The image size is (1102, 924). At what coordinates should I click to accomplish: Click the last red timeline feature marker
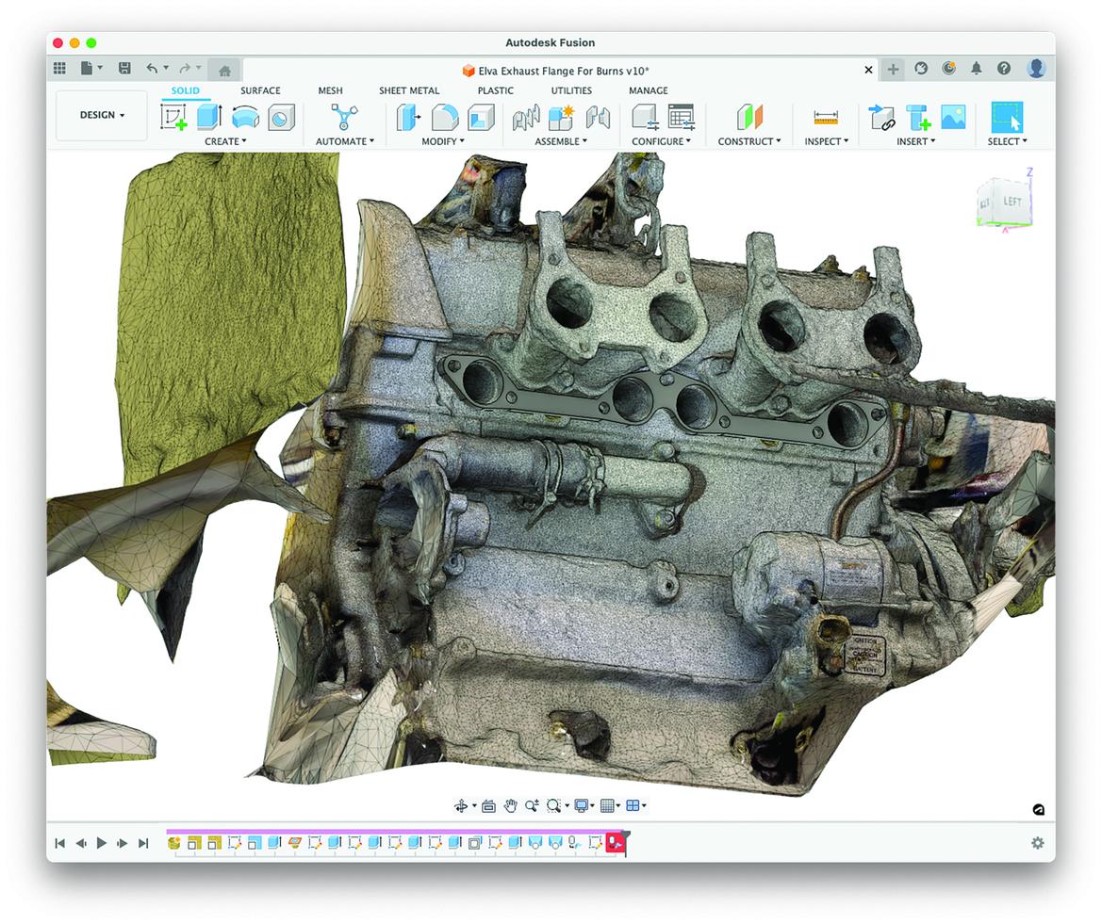(x=616, y=843)
